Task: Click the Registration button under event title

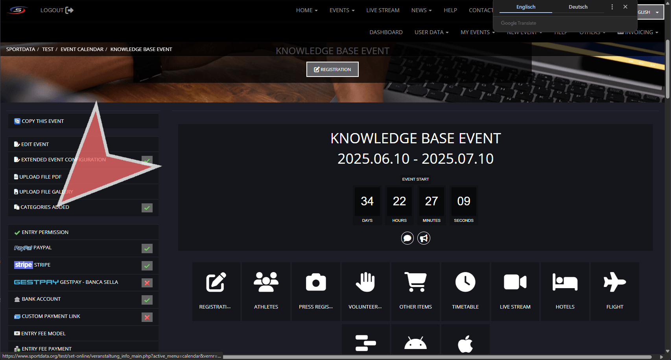Action: pyautogui.click(x=332, y=69)
